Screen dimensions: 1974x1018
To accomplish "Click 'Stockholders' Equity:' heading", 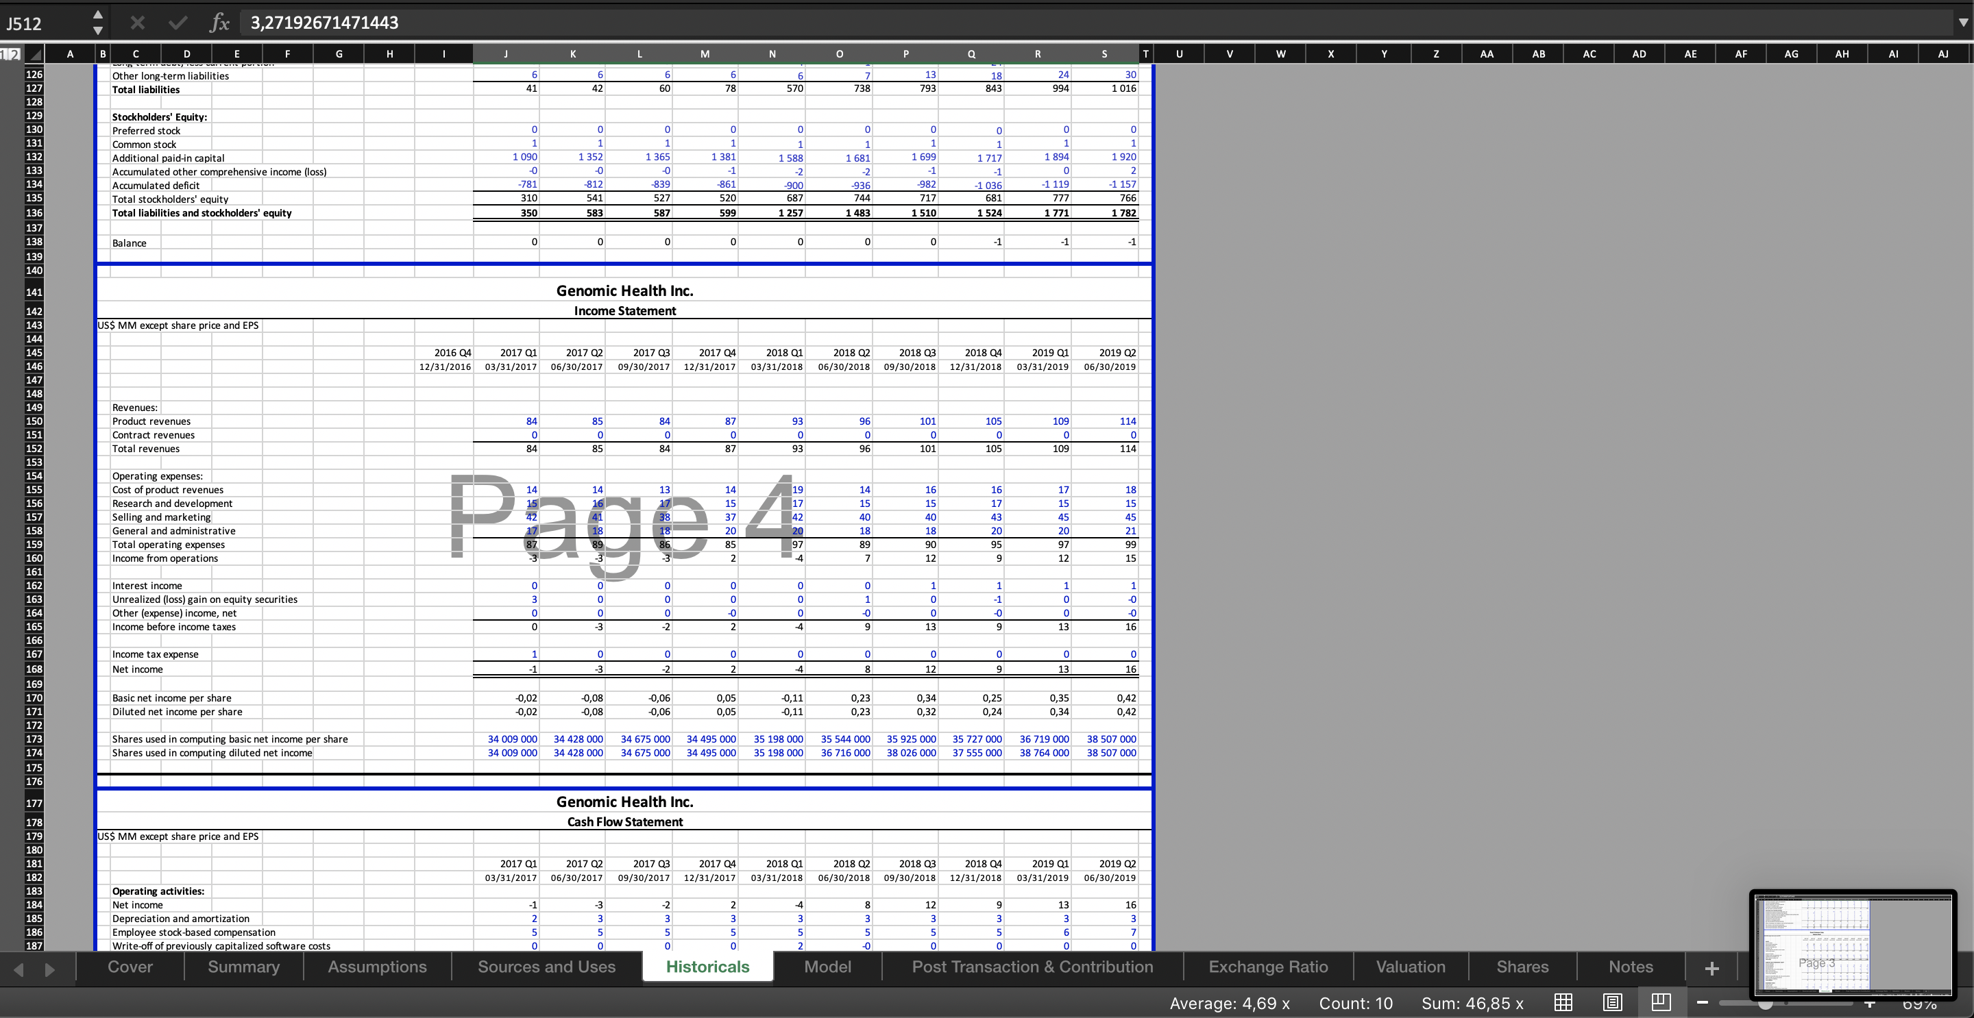I will click(x=160, y=117).
